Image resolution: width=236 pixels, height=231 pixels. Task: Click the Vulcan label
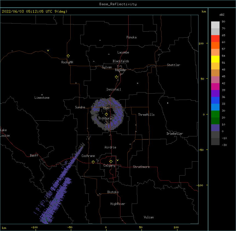(x=149, y=217)
